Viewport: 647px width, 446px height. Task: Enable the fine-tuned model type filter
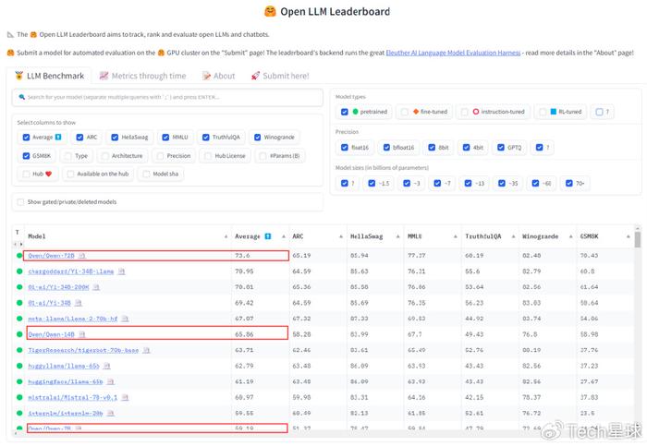[x=405, y=112]
